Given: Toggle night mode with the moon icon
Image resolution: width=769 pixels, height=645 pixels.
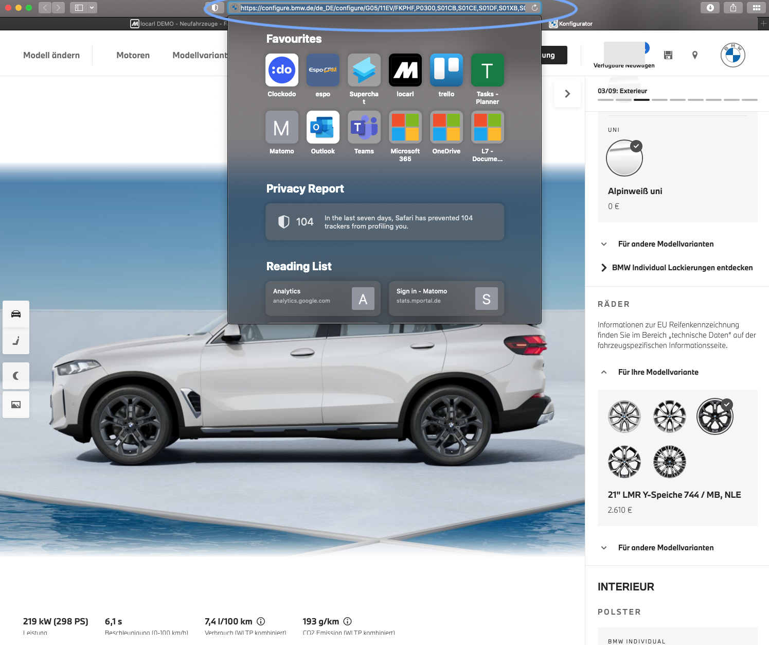Looking at the screenshot, I should coord(16,376).
